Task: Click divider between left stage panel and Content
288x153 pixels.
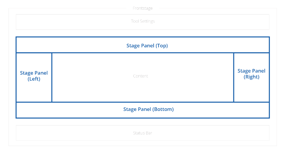Action: click(x=52, y=77)
